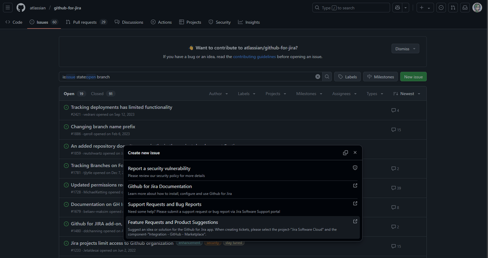Expand the Dismiss options dropdown
Viewport: 488px width, 258px height.
[405, 48]
